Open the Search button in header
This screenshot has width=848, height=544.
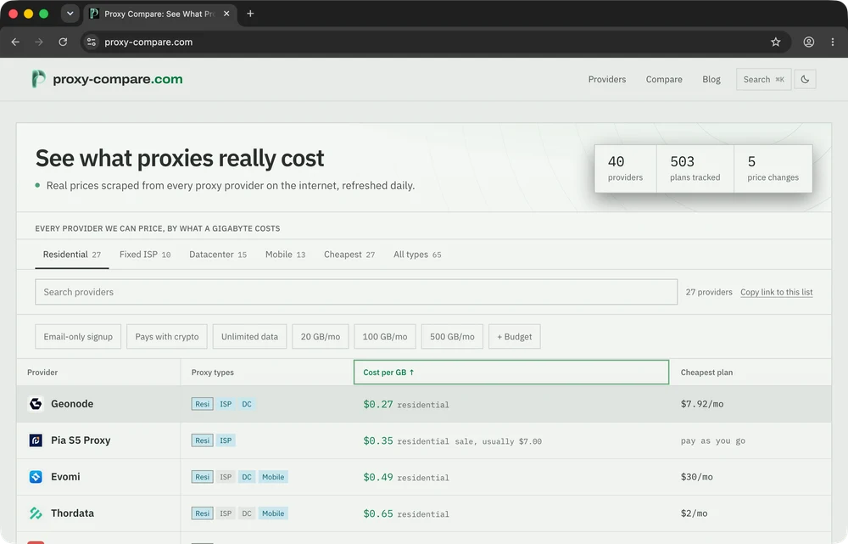(763, 79)
